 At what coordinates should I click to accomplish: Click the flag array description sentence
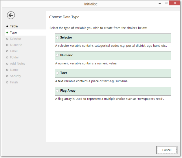[109, 99]
